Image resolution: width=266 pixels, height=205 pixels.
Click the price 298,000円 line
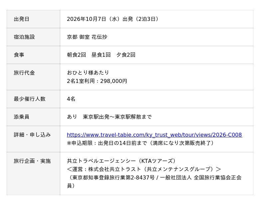point(97,81)
